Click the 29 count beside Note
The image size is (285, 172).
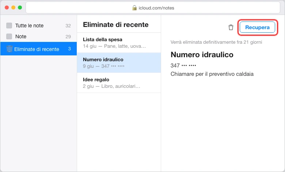pos(68,36)
